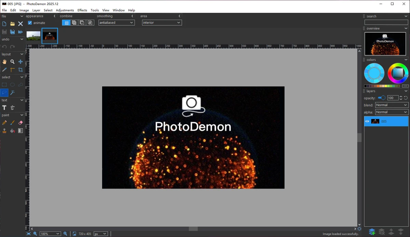Click the zoom in magnifier in status bar
The height and width of the screenshot is (237, 410).
point(65,234)
